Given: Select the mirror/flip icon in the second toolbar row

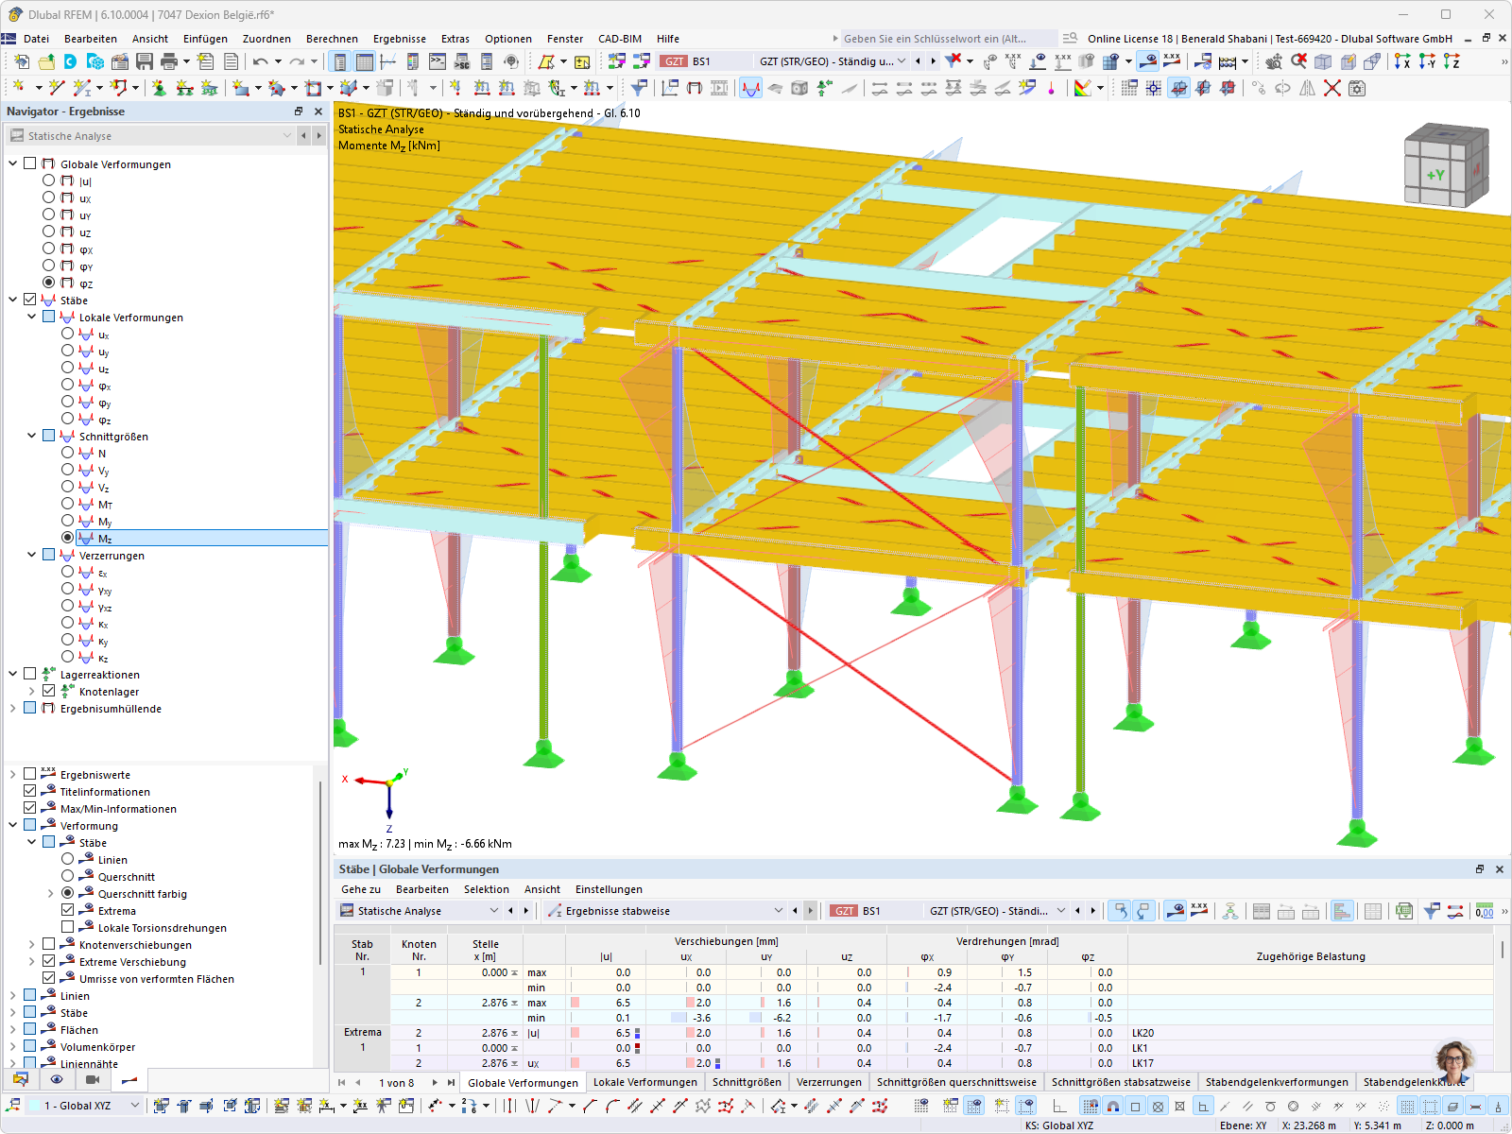Looking at the screenshot, I should point(1306,87).
